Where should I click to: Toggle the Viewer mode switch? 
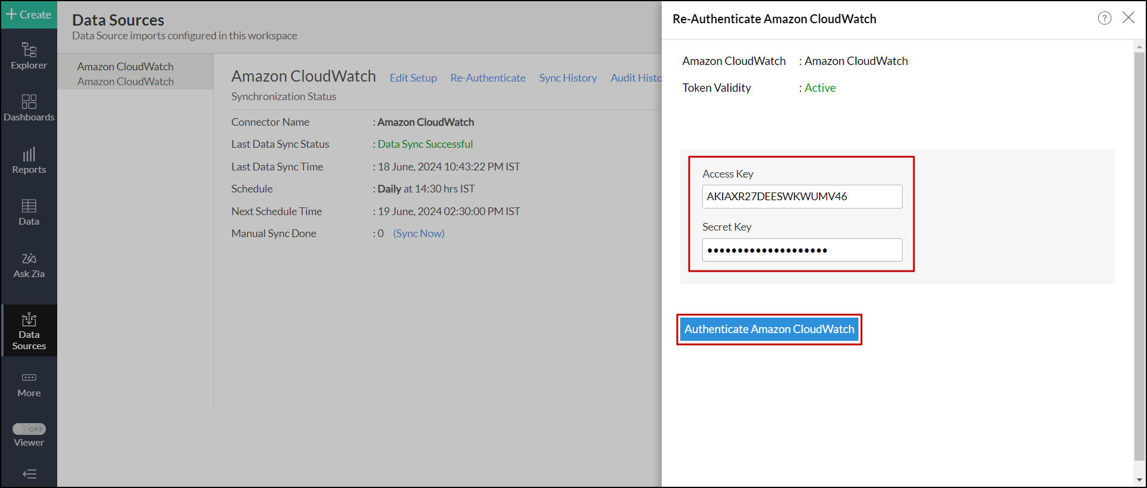[x=29, y=429]
